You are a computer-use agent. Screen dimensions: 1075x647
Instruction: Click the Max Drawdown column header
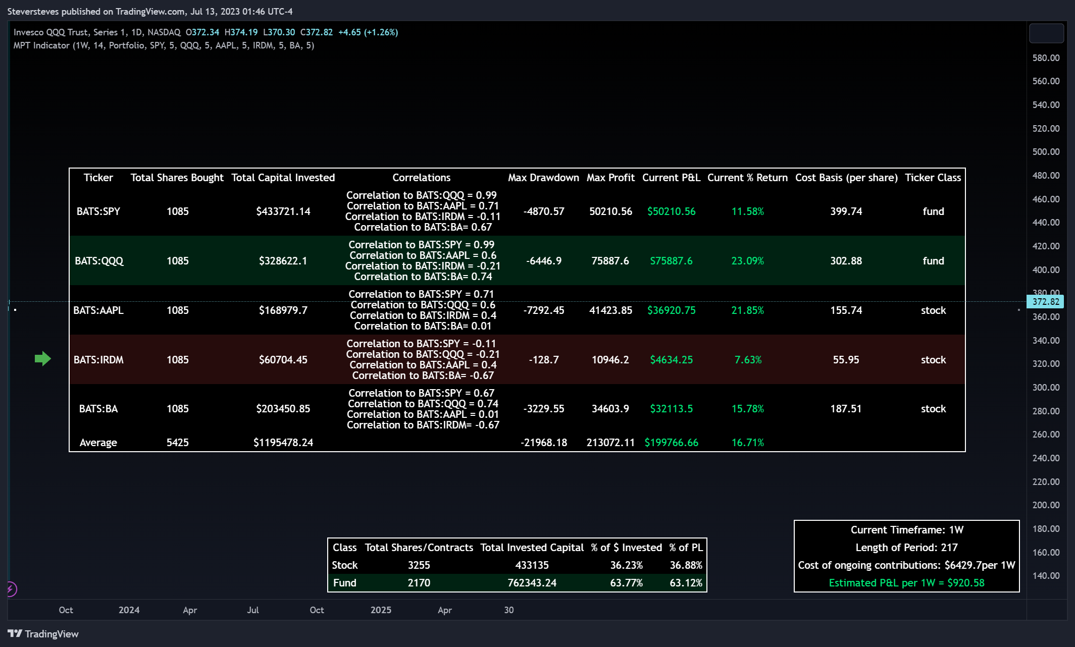tap(544, 178)
